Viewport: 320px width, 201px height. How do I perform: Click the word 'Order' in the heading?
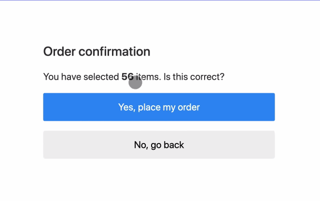click(59, 51)
